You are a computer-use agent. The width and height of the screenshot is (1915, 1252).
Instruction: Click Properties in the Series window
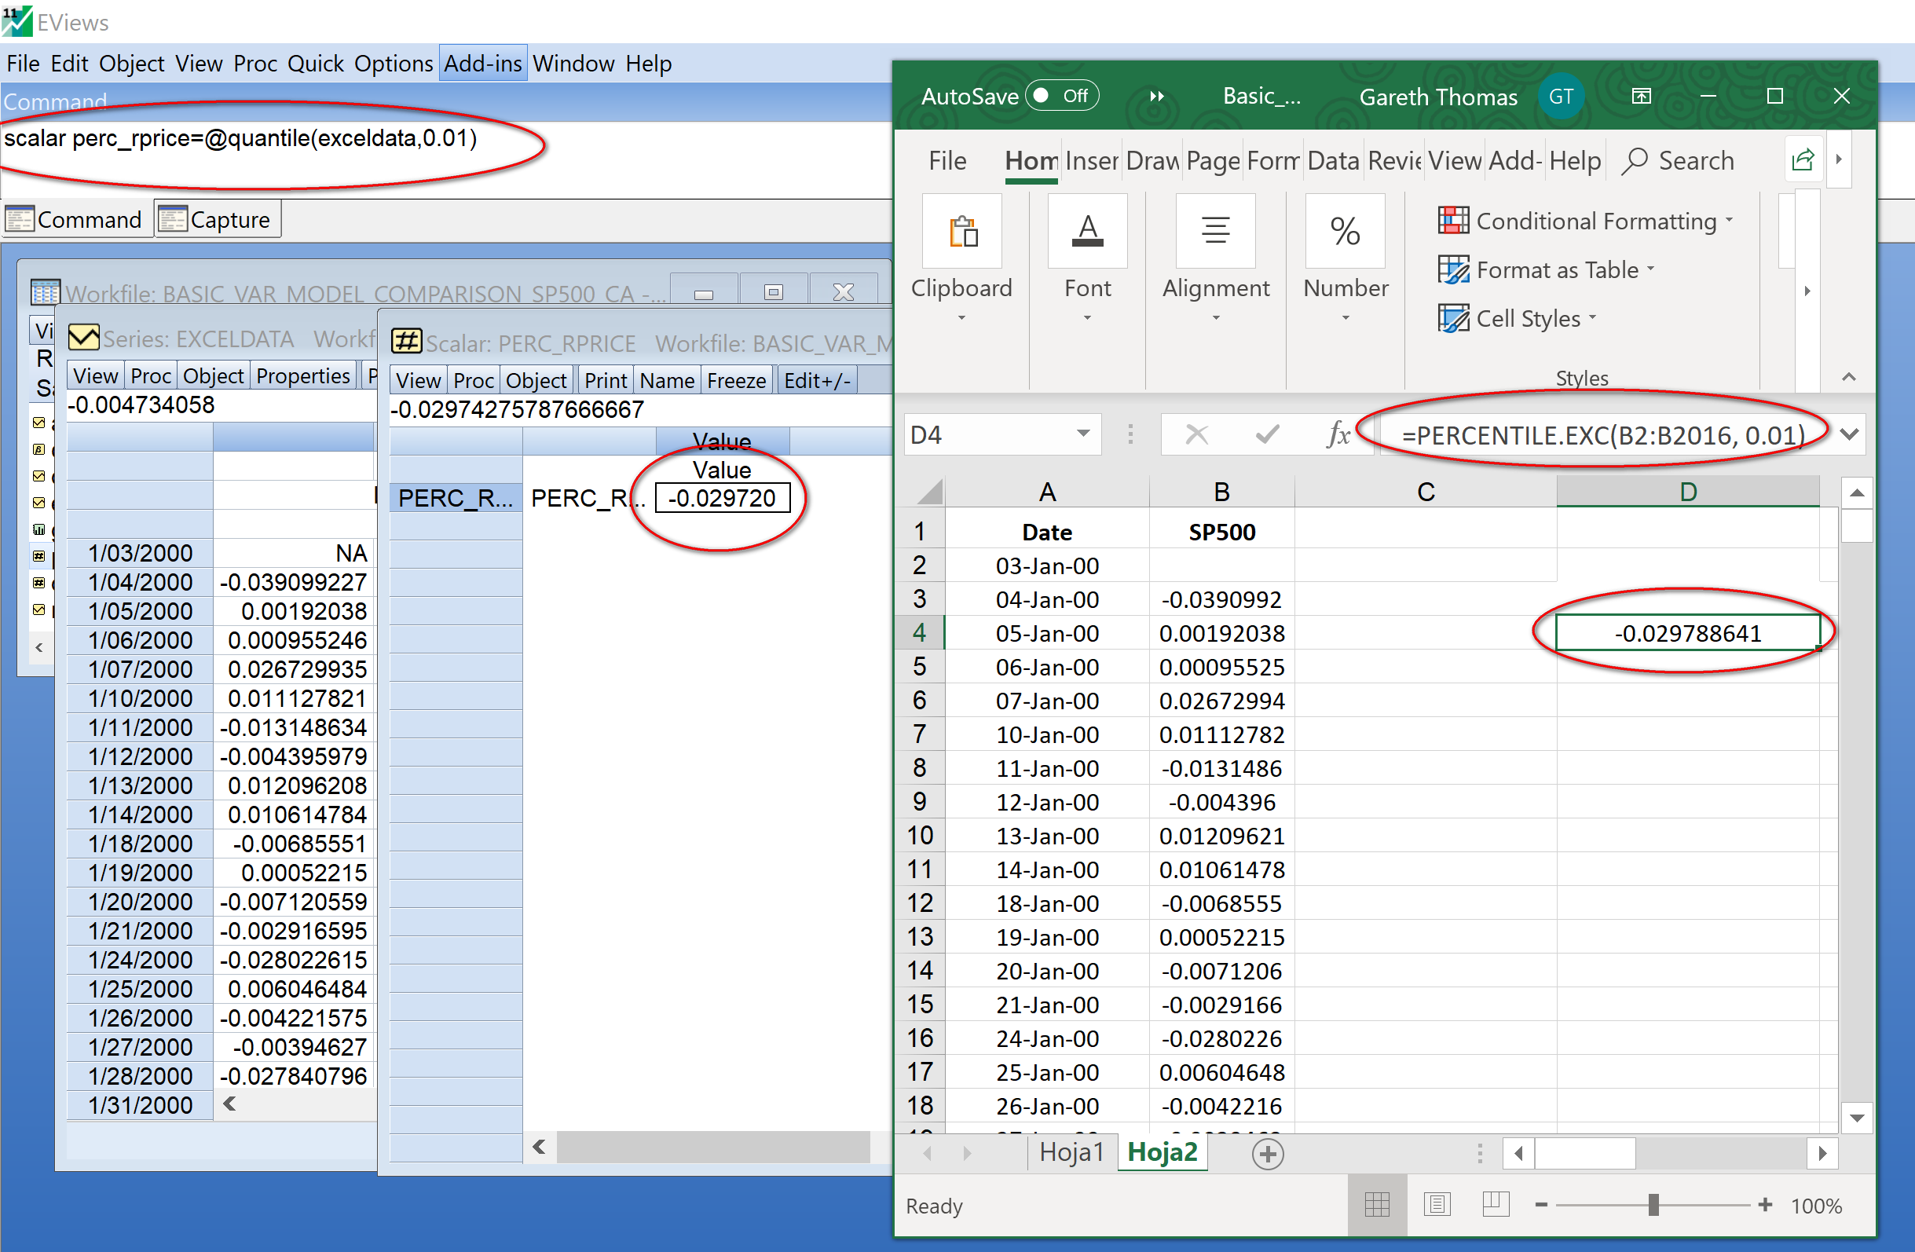(302, 375)
